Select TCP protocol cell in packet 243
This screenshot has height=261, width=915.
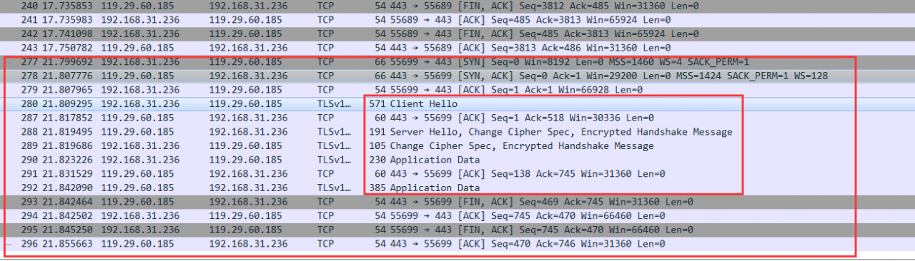(x=326, y=48)
